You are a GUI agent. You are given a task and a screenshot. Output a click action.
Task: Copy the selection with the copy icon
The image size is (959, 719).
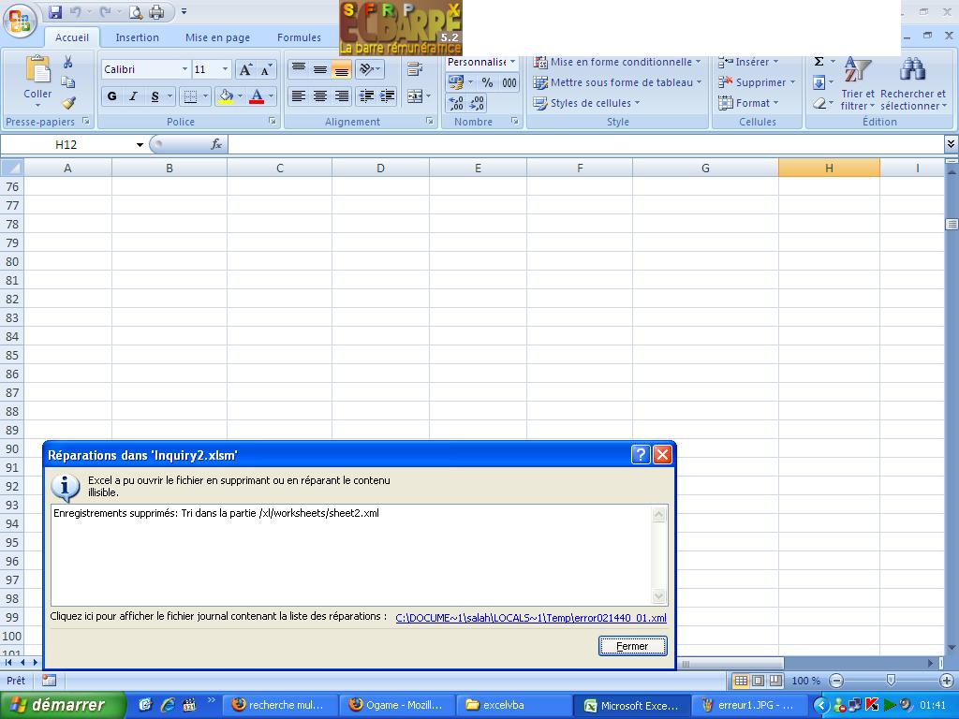[67, 82]
